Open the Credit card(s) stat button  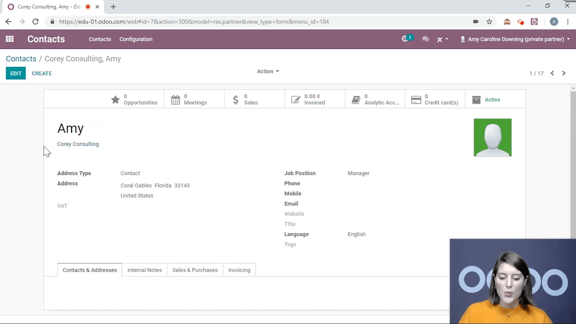[x=435, y=99]
